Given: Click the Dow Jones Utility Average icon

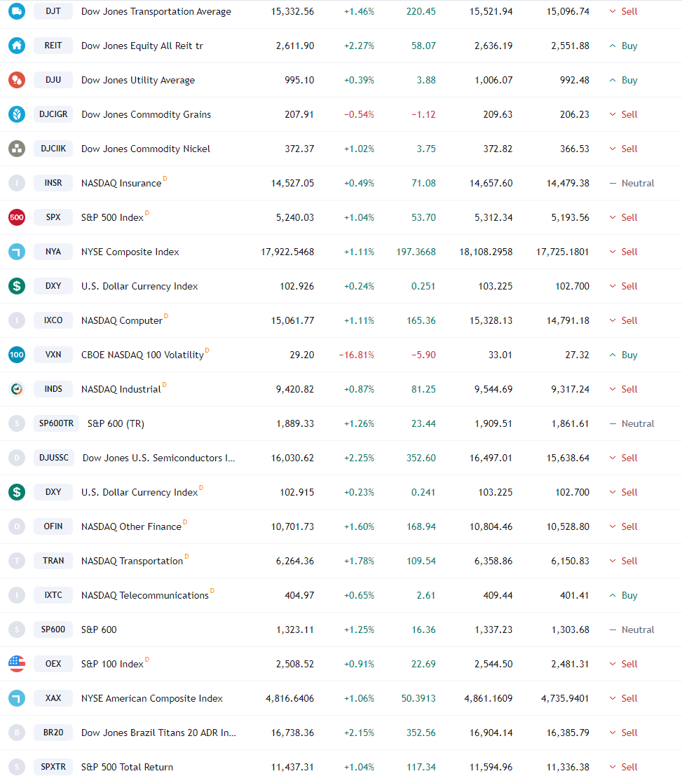Looking at the screenshot, I should click(17, 80).
